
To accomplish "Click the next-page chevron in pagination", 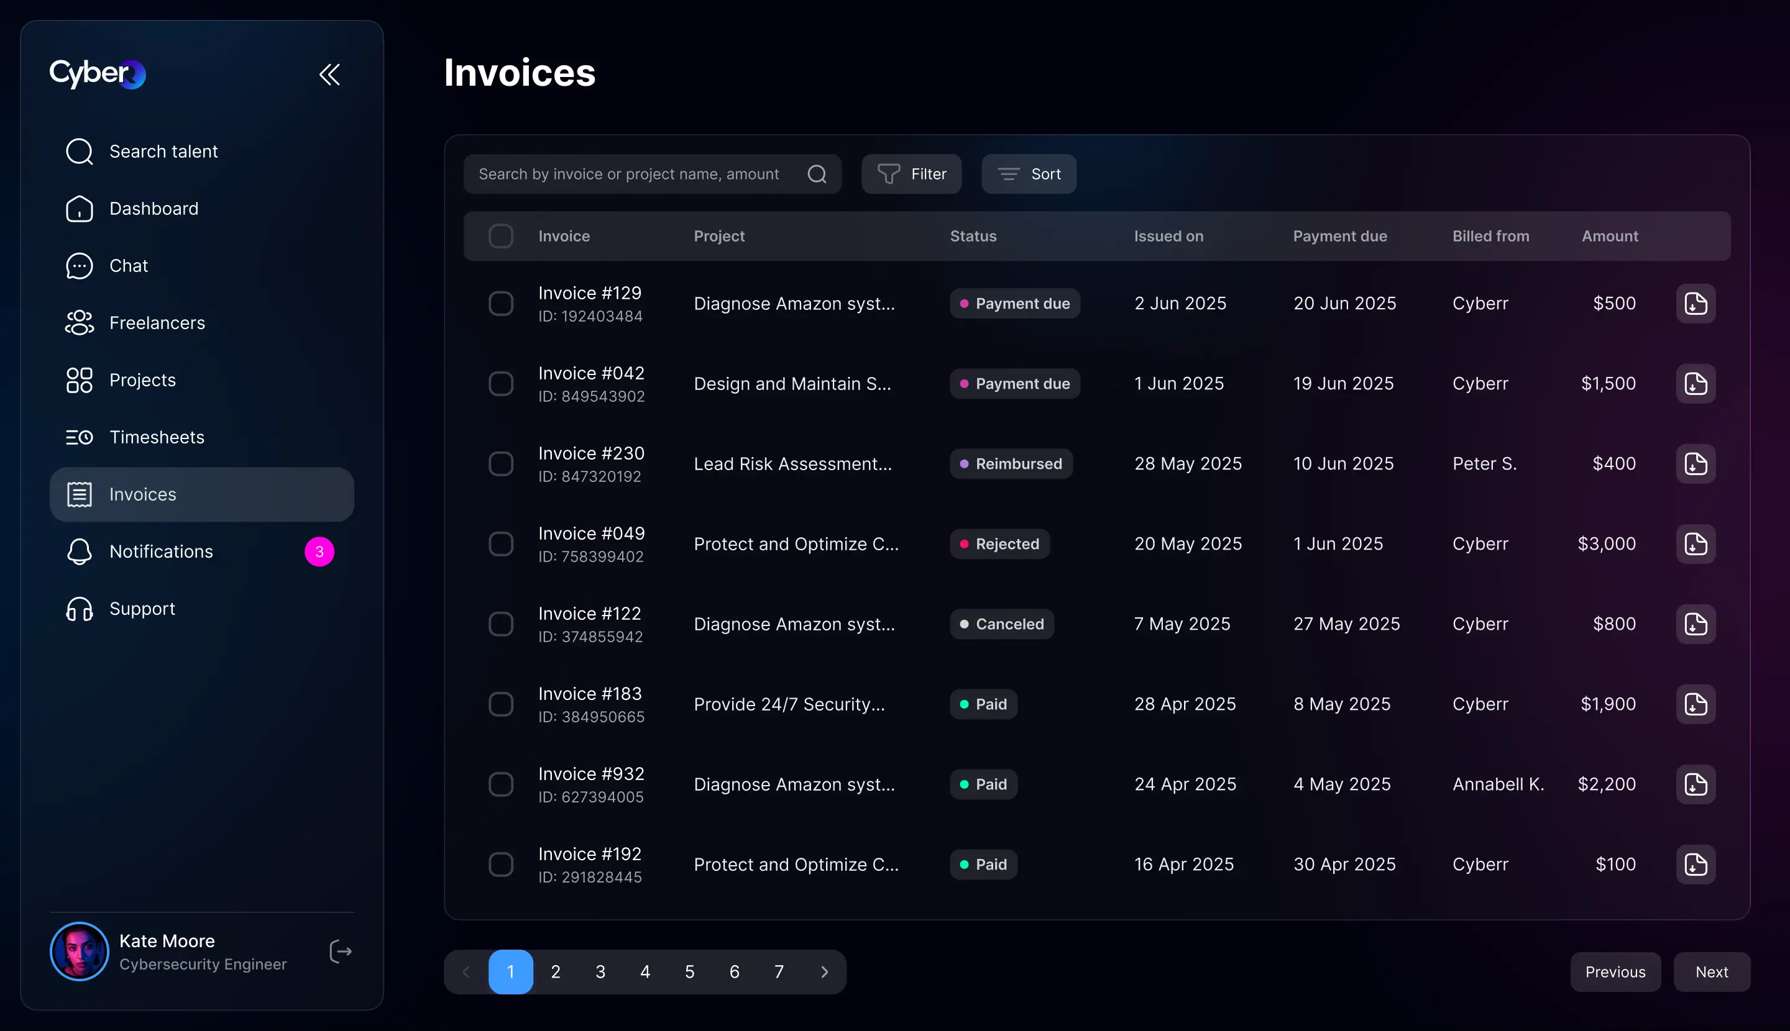I will click(x=824, y=971).
